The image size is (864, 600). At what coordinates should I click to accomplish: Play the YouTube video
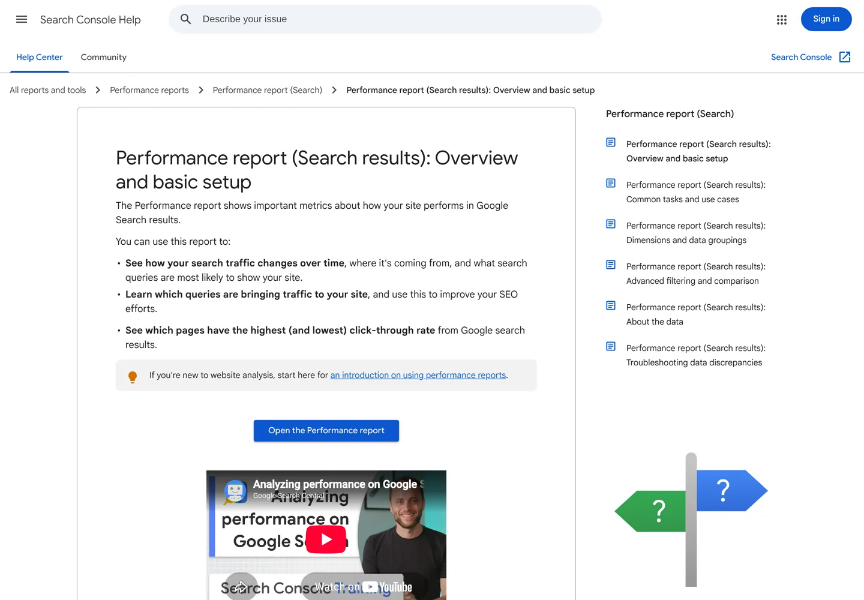tap(326, 539)
